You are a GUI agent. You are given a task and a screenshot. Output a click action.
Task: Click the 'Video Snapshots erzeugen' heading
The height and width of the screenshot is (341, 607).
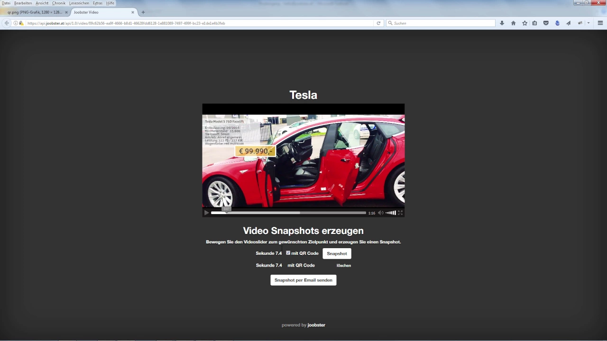(x=303, y=231)
